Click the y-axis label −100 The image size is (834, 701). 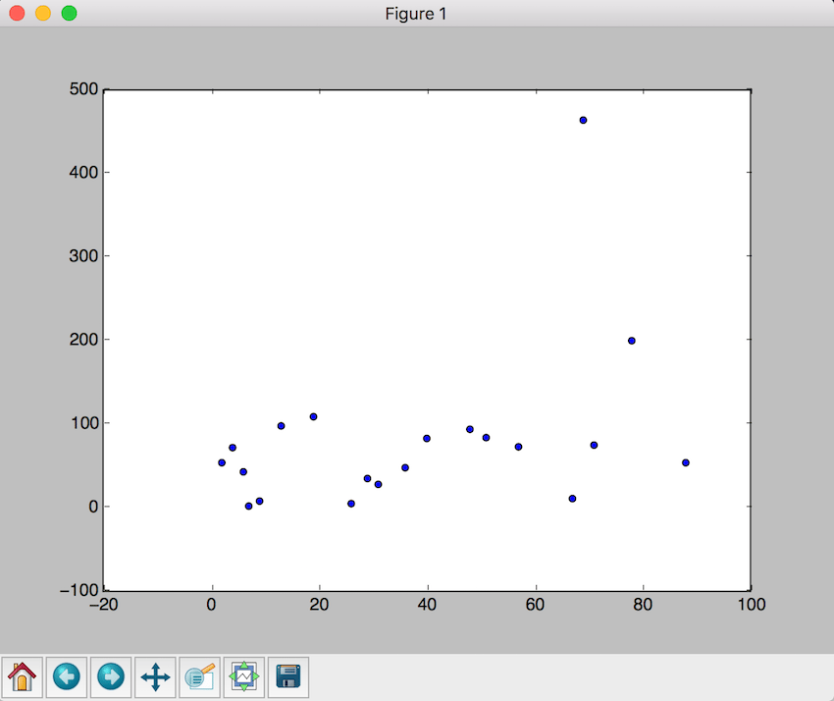click(79, 590)
